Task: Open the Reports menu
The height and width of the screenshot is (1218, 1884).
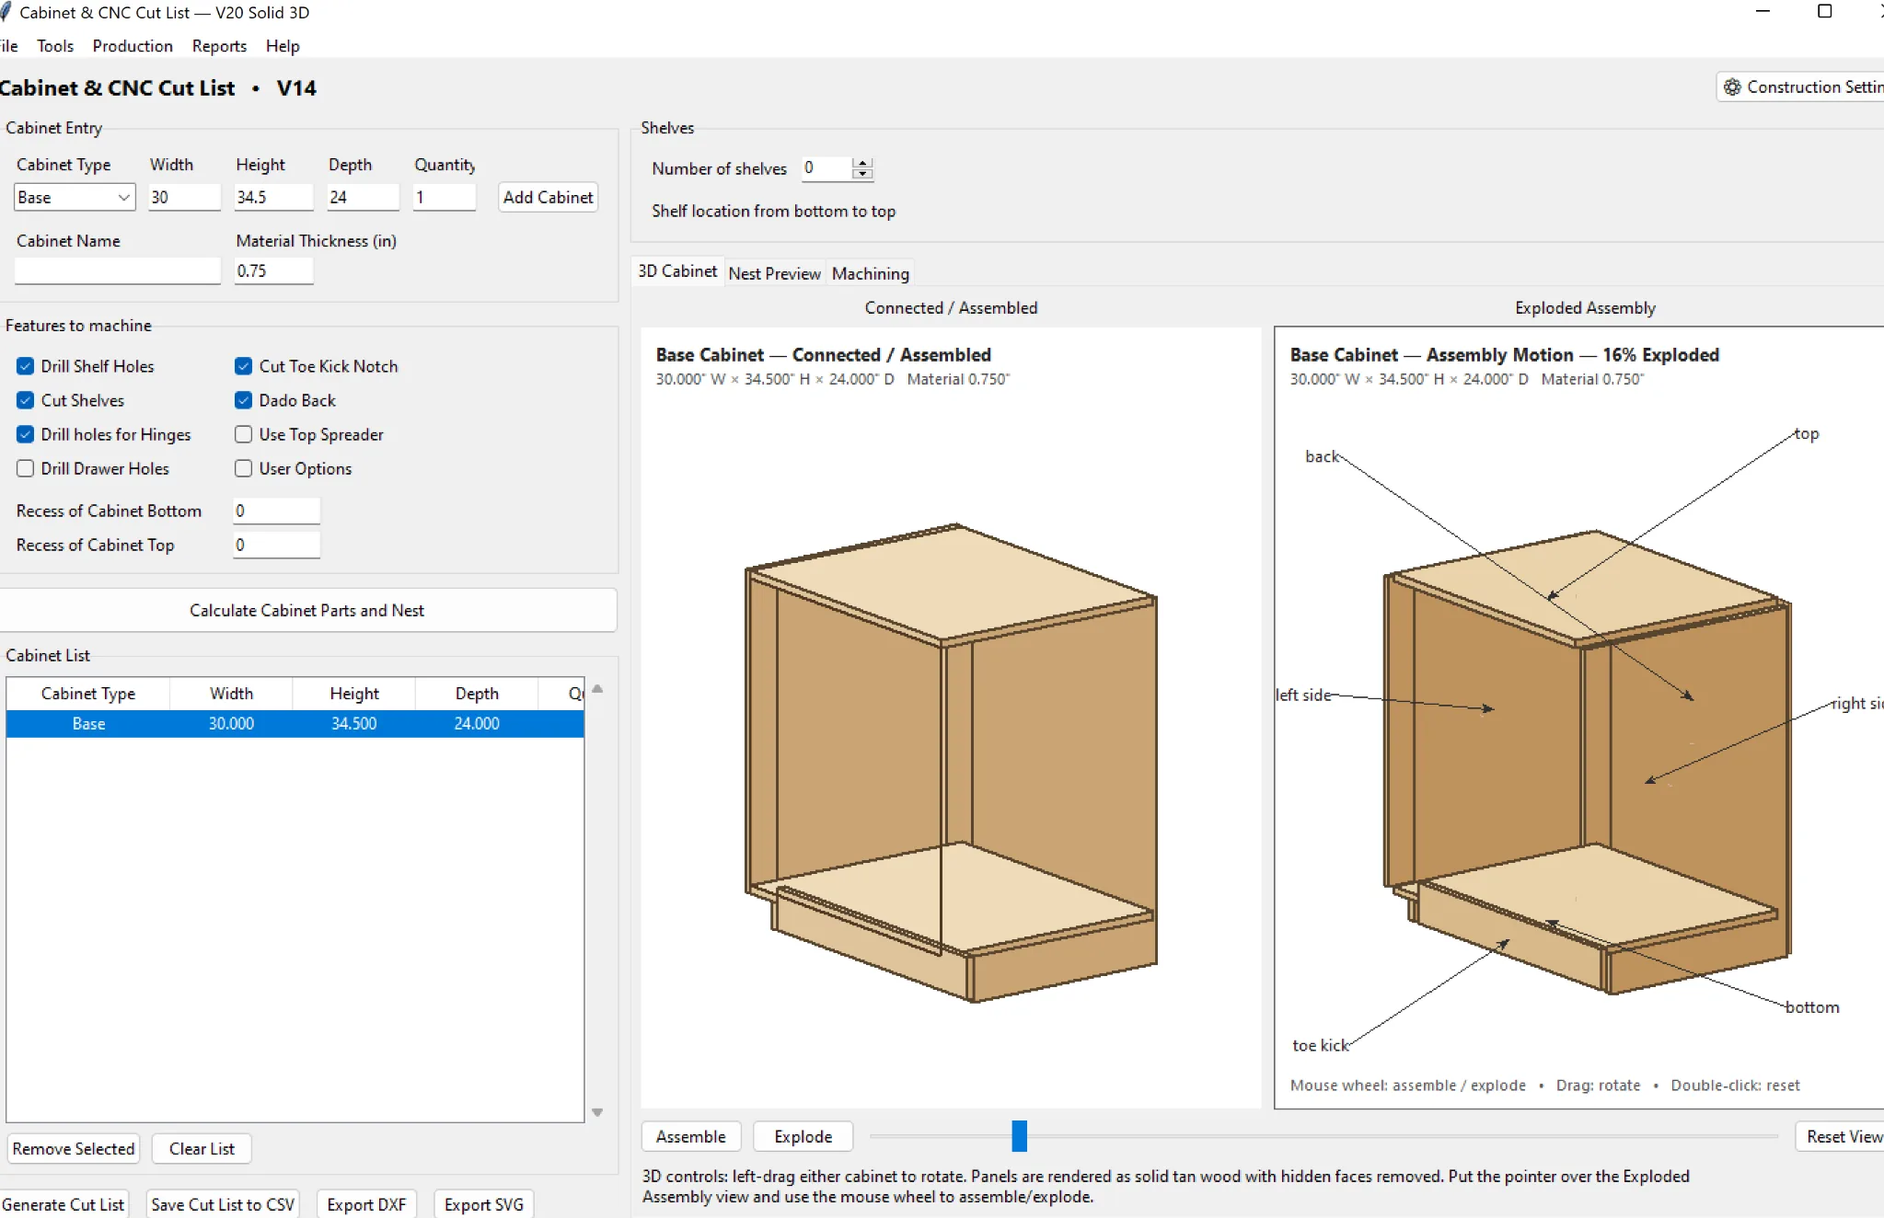Action: (219, 46)
